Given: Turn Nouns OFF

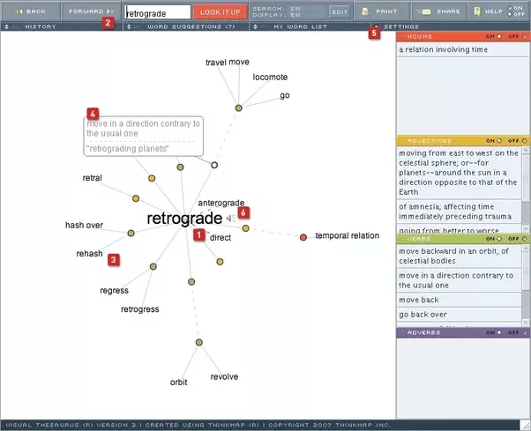Looking at the screenshot, I should click(x=524, y=36).
